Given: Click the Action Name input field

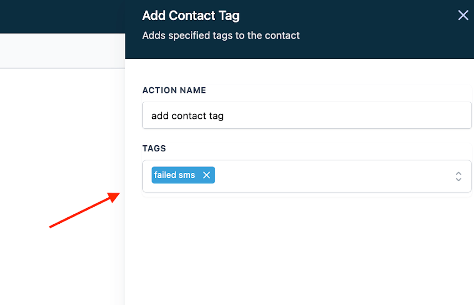Looking at the screenshot, I should tap(306, 115).
